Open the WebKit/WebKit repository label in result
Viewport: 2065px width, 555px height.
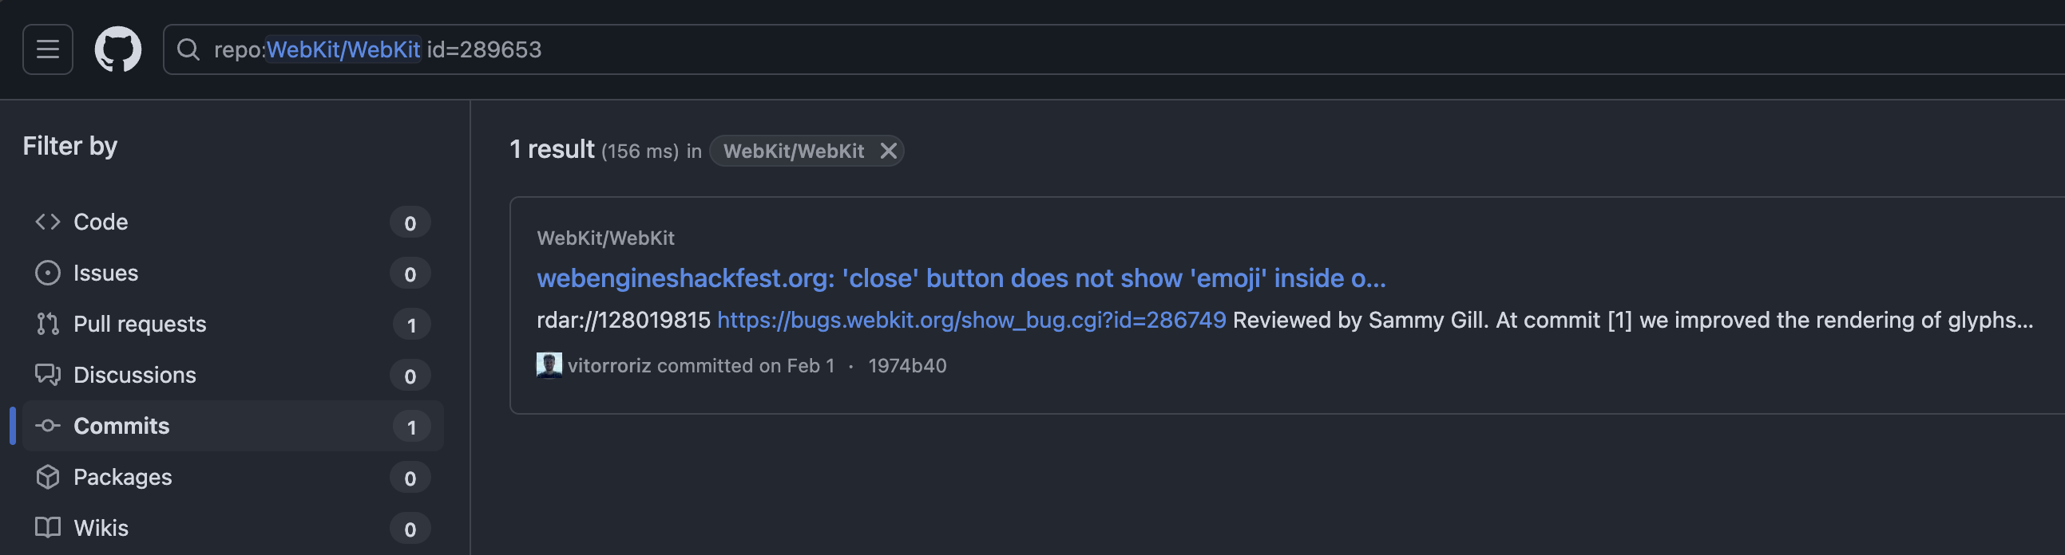point(606,238)
